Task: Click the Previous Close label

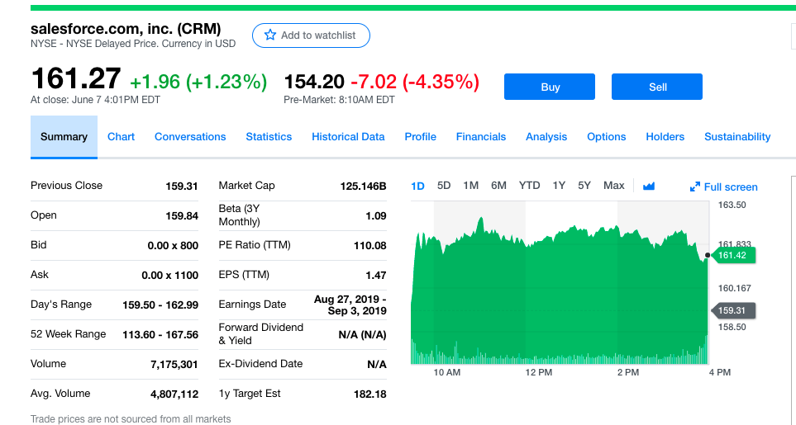Action: point(66,186)
